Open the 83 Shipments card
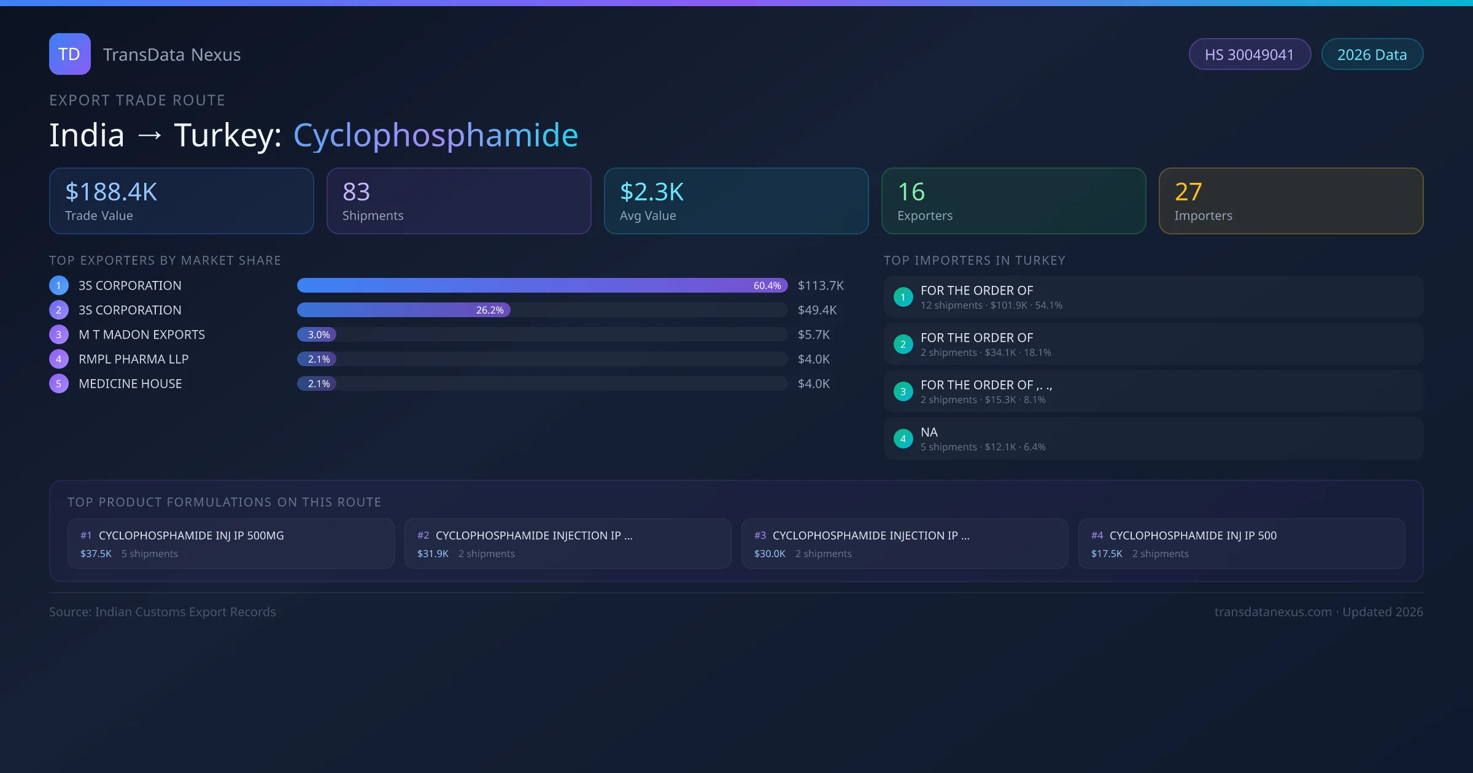Image resolution: width=1473 pixels, height=773 pixels. pyautogui.click(x=458, y=201)
